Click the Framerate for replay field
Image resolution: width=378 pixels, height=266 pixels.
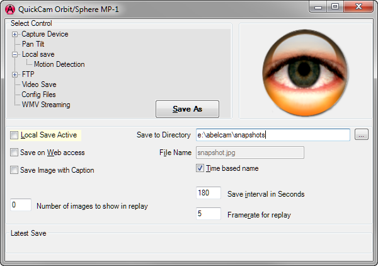[209, 214]
